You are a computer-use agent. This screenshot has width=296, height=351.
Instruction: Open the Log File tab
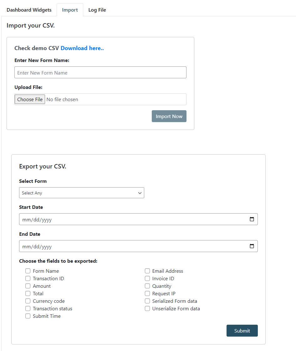pos(97,10)
